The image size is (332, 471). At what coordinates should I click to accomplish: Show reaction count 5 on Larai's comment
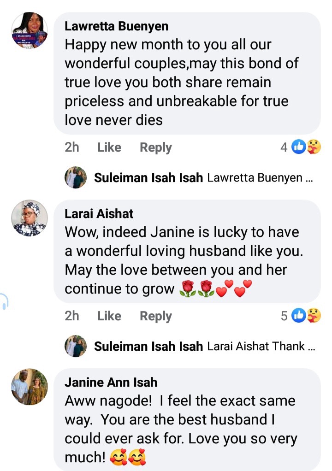coord(284,316)
